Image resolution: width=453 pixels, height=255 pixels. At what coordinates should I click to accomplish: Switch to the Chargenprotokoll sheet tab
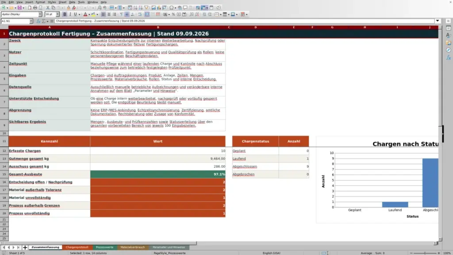click(x=77, y=247)
